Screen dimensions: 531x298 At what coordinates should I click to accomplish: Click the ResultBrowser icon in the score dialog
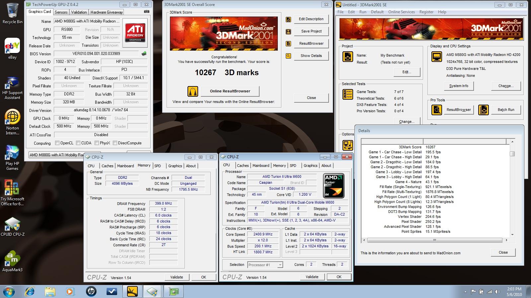(288, 44)
